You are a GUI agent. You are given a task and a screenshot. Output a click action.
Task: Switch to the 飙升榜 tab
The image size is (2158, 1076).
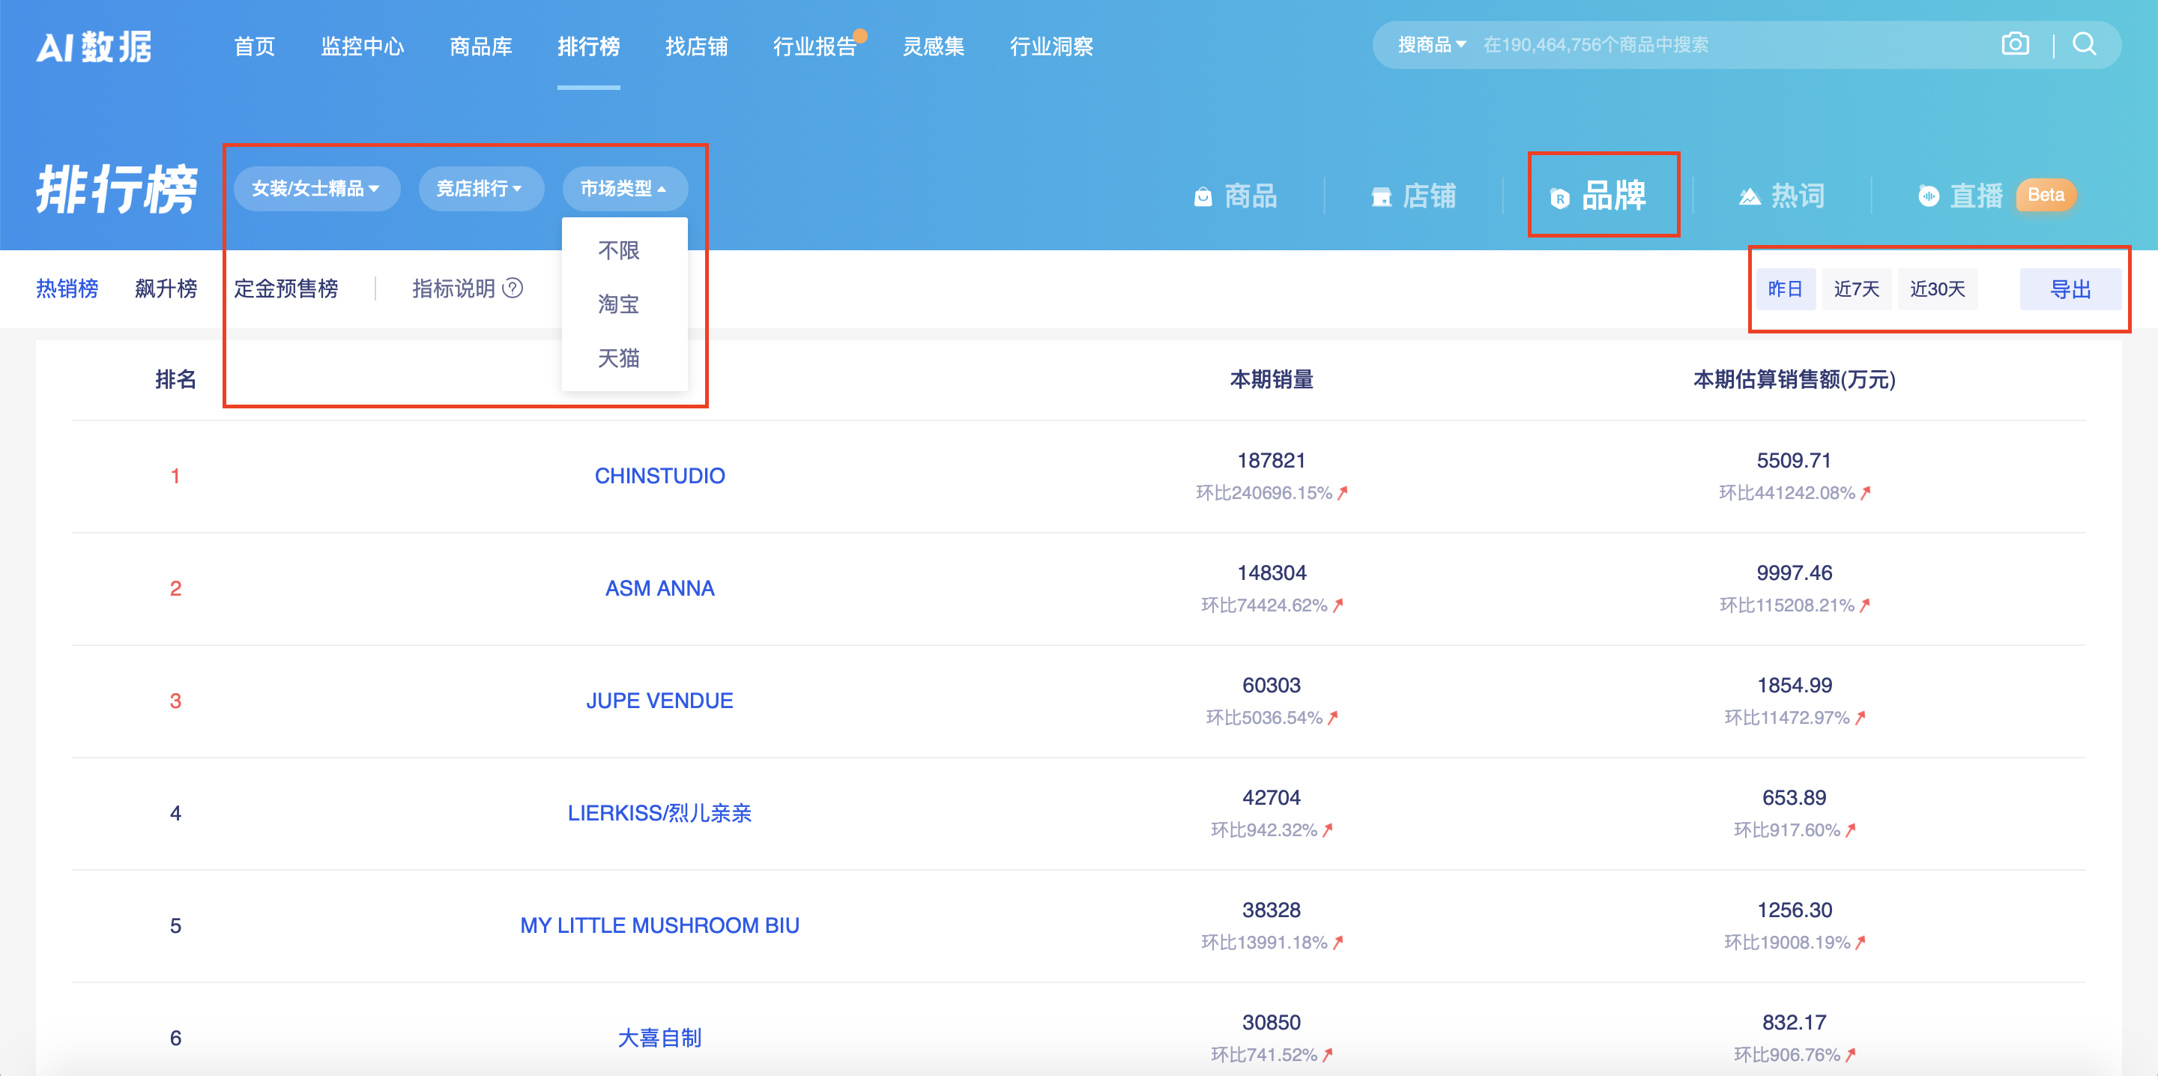click(166, 289)
